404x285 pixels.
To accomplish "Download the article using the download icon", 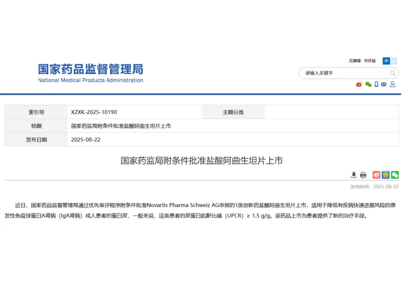I will (x=354, y=175).
